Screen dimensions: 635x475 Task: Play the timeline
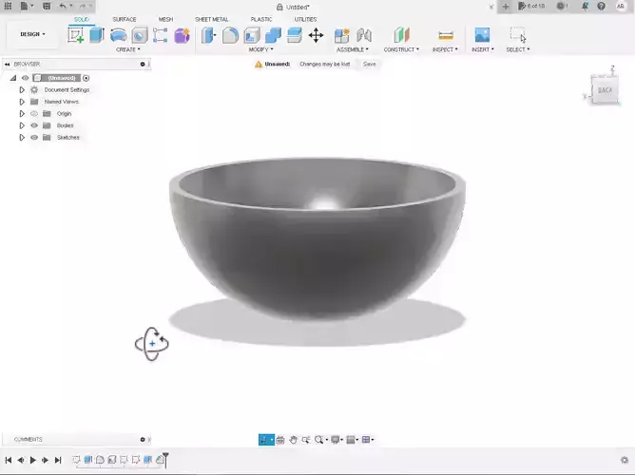click(33, 460)
